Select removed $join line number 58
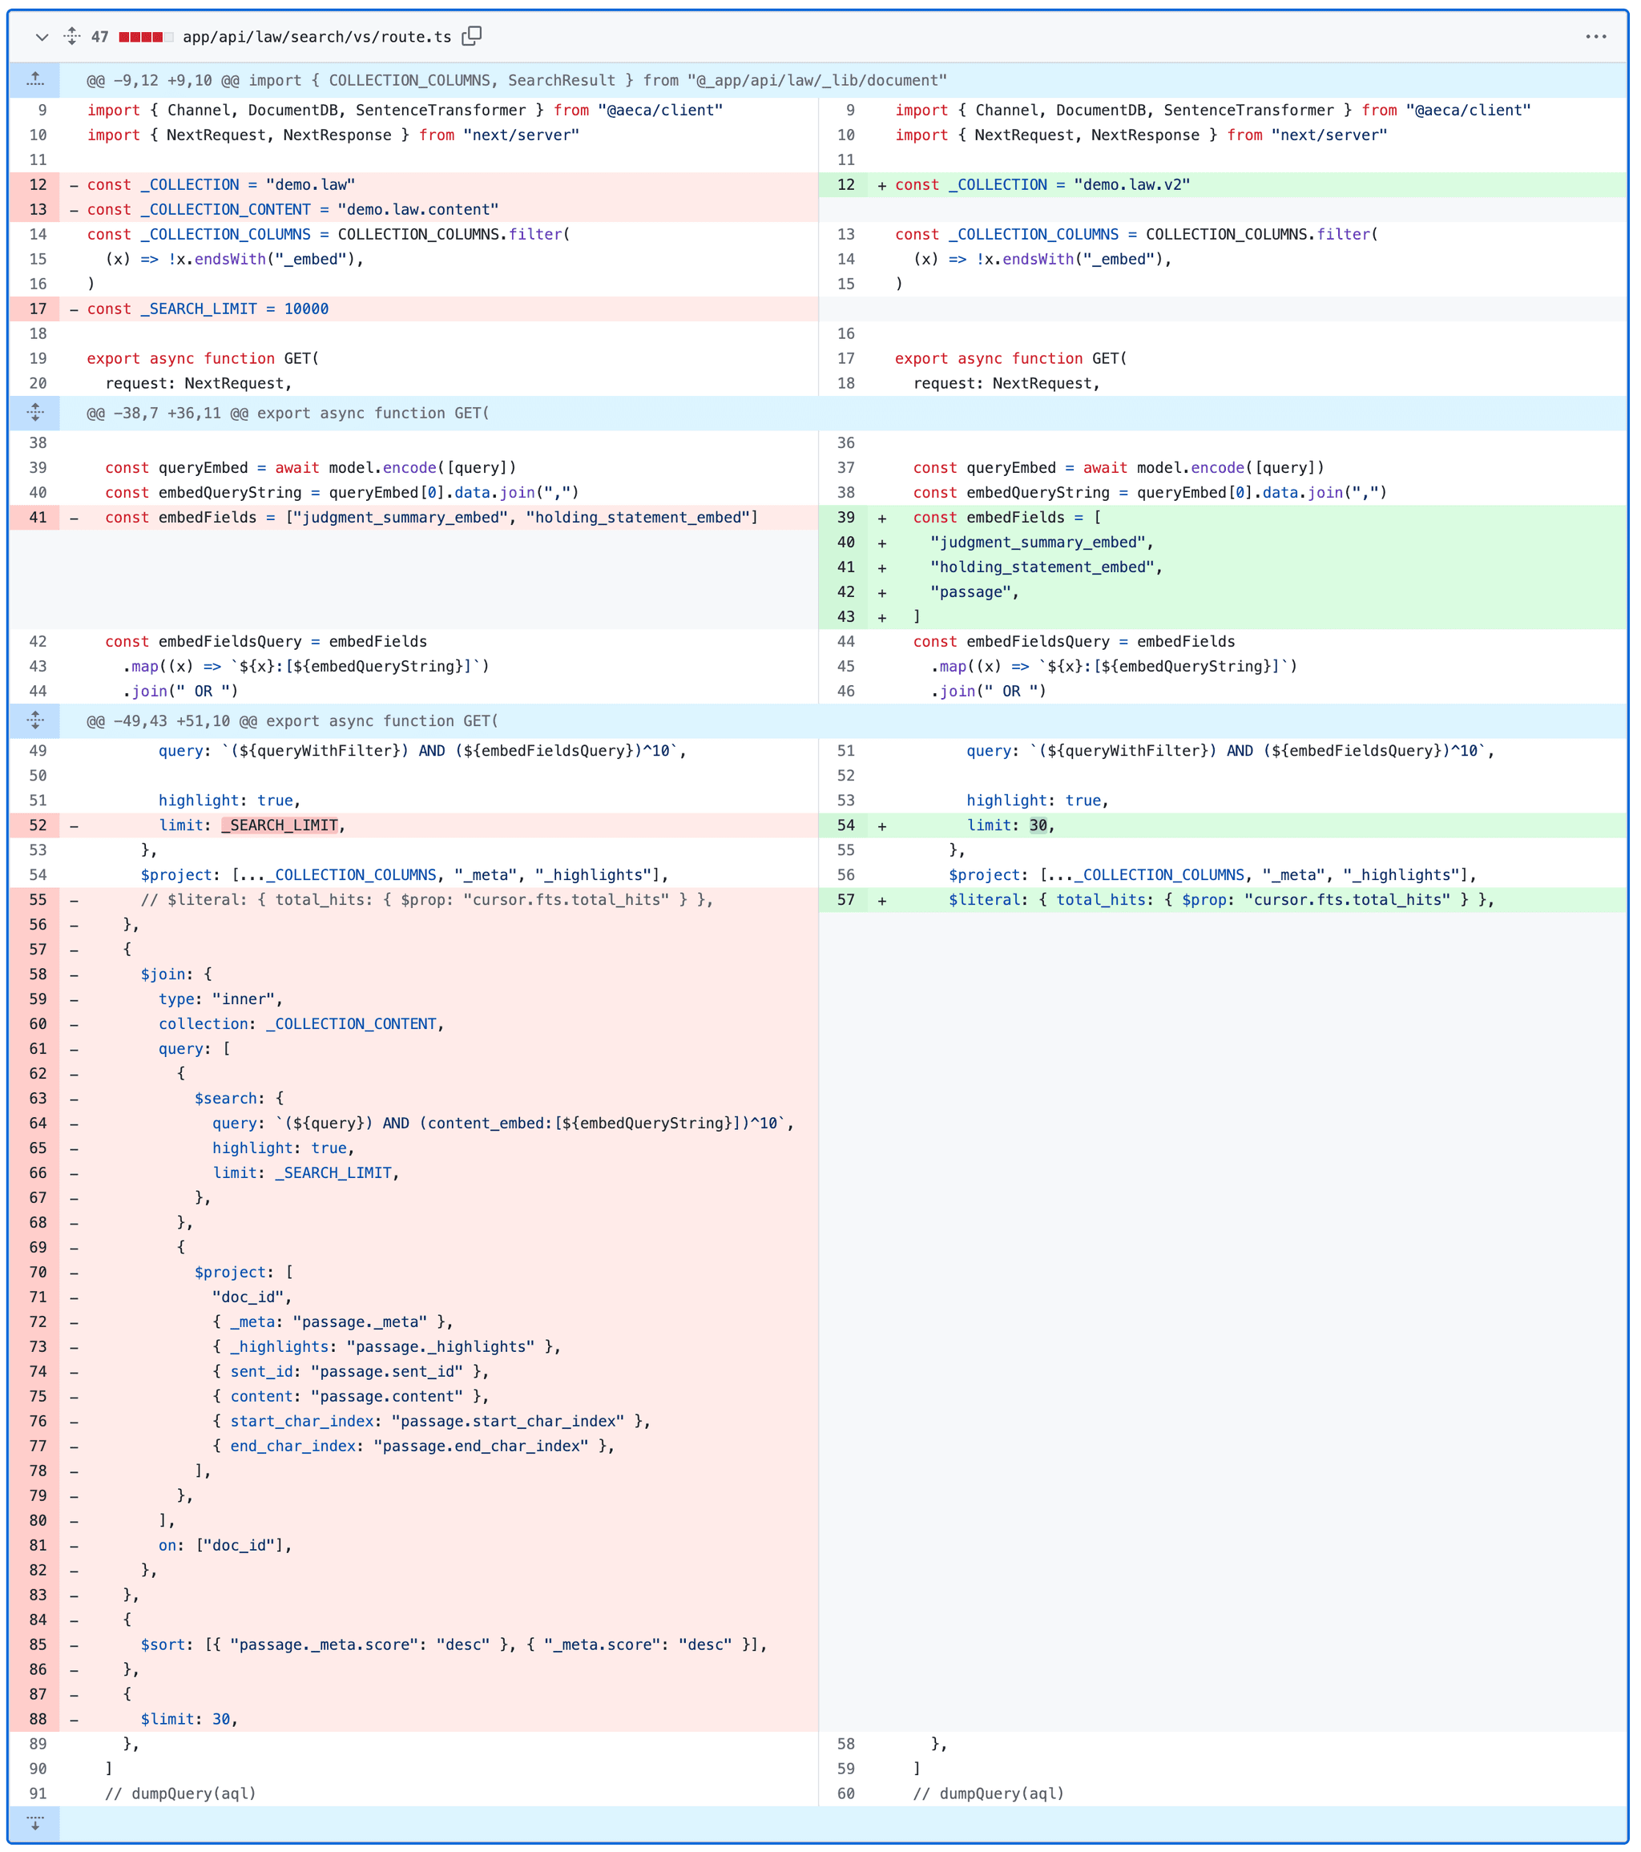Image resolution: width=1641 pixels, height=1852 pixels. click(38, 975)
